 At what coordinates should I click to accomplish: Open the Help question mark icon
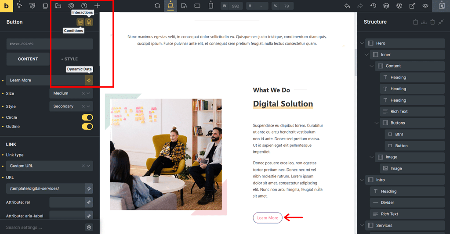coord(84,6)
